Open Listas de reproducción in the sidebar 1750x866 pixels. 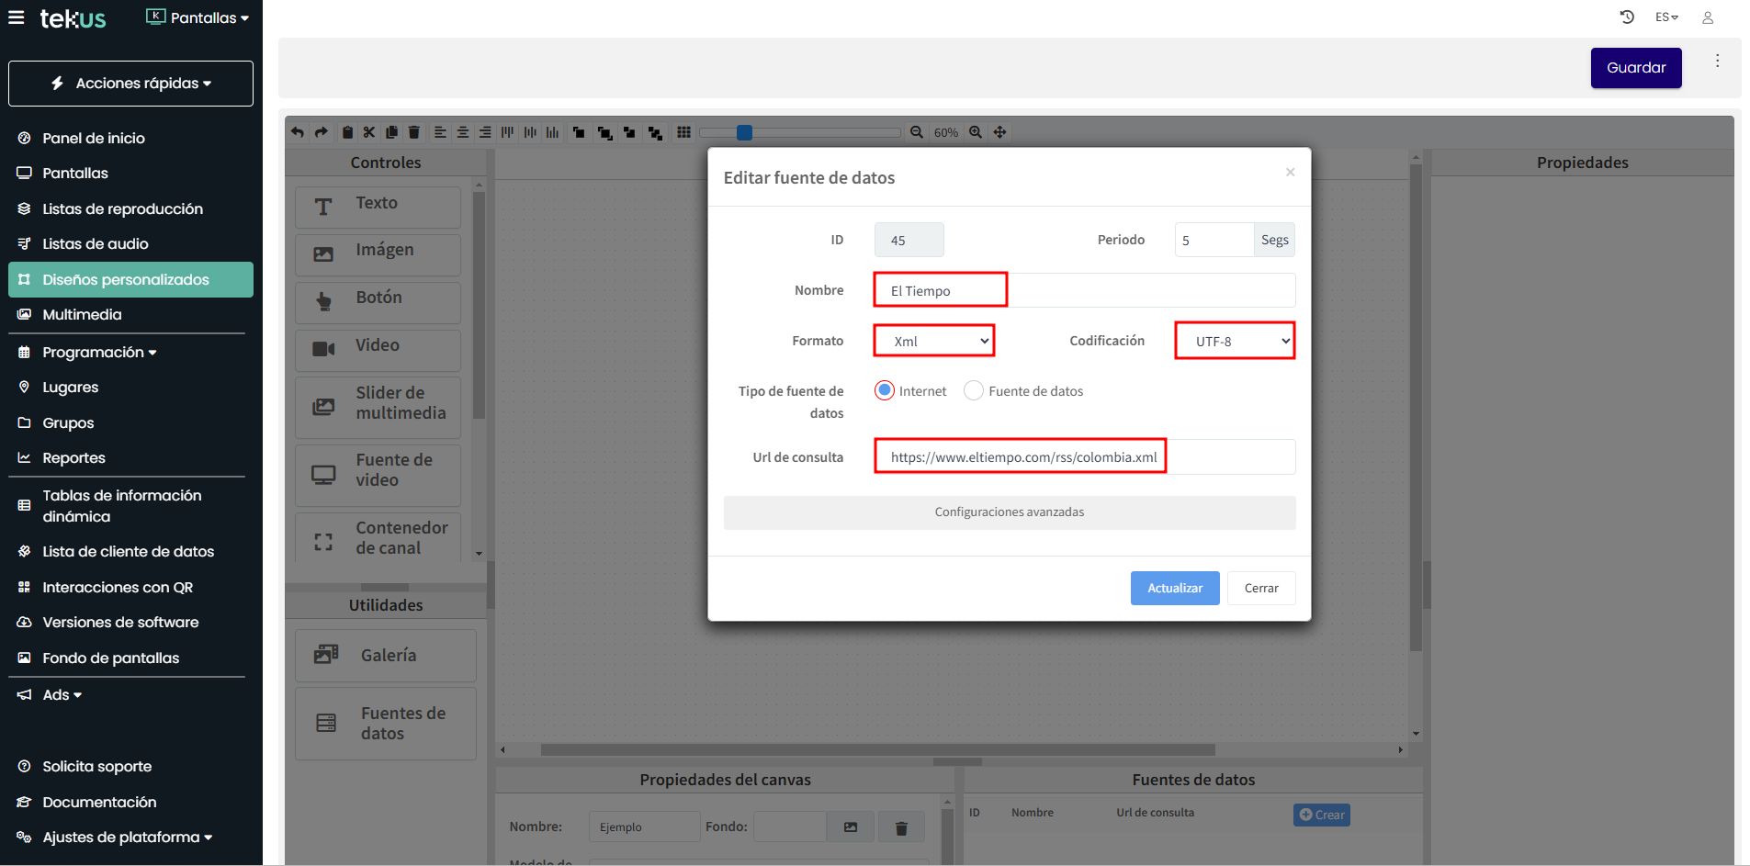tap(122, 208)
